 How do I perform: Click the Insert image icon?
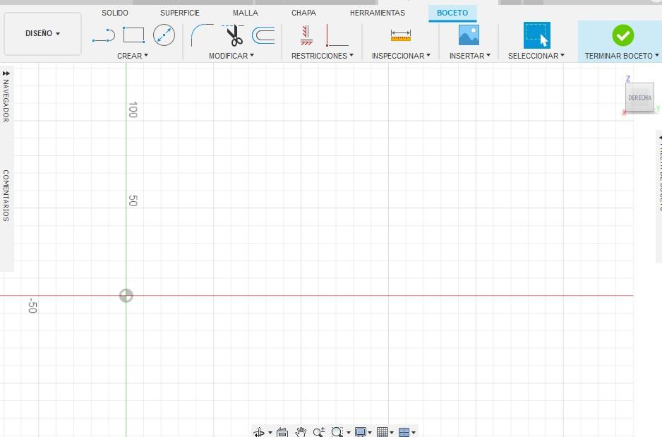click(469, 35)
